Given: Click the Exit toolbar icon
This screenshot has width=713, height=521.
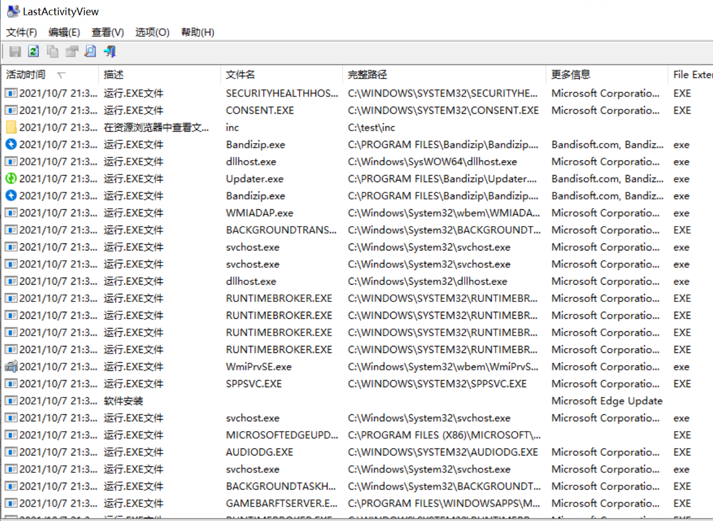Looking at the screenshot, I should pyautogui.click(x=110, y=52).
